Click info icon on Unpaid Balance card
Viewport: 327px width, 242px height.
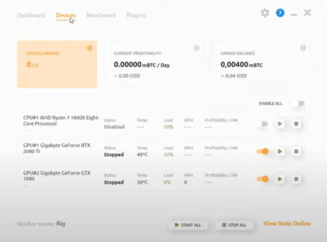point(303,48)
